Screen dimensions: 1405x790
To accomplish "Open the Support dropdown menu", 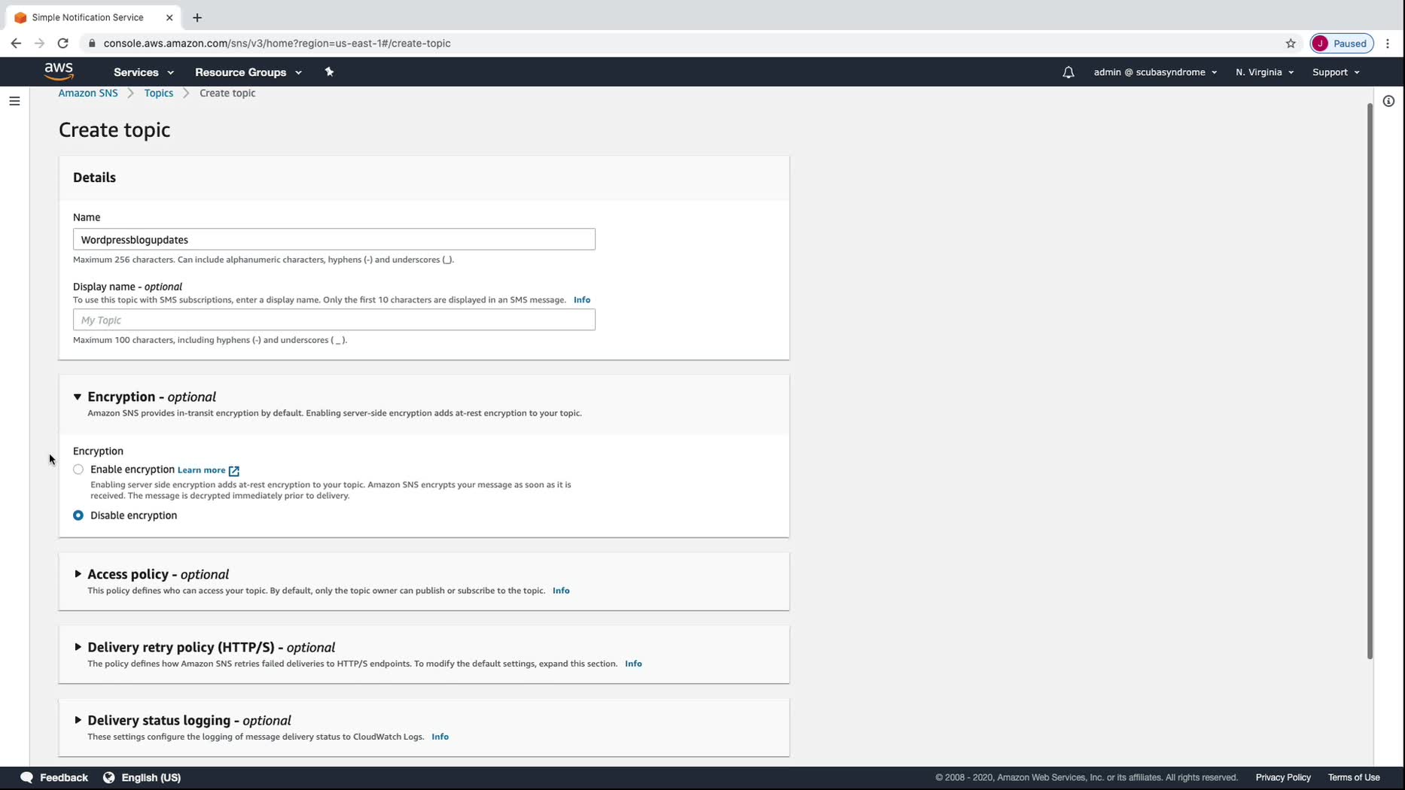I will tap(1336, 72).
